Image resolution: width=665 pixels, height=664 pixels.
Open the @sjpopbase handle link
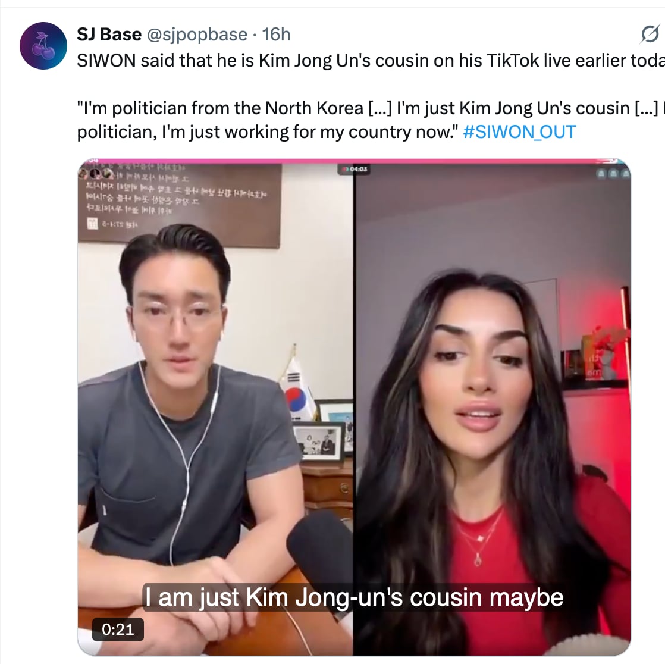[x=197, y=35]
